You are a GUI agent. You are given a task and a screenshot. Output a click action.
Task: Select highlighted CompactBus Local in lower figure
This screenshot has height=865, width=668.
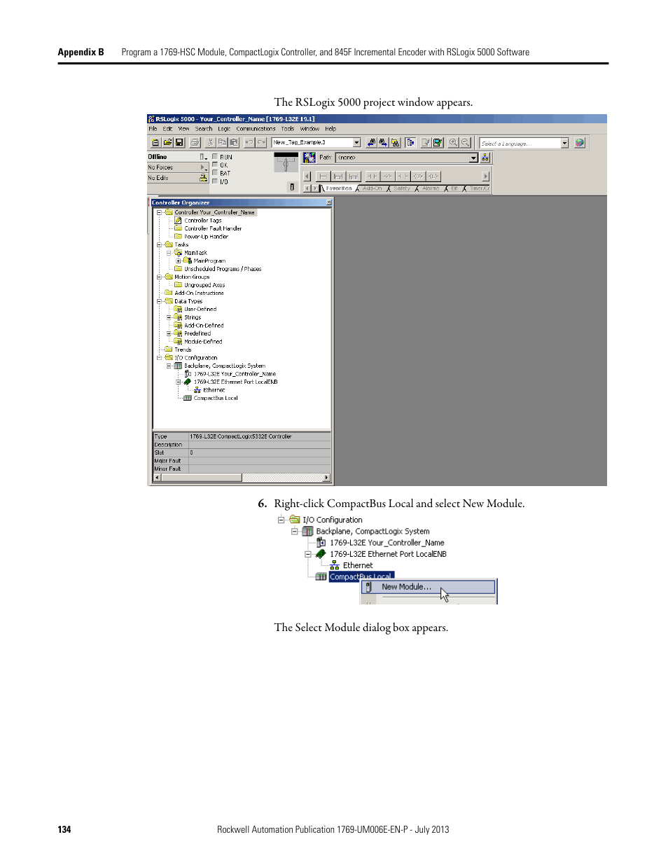click(x=361, y=576)
